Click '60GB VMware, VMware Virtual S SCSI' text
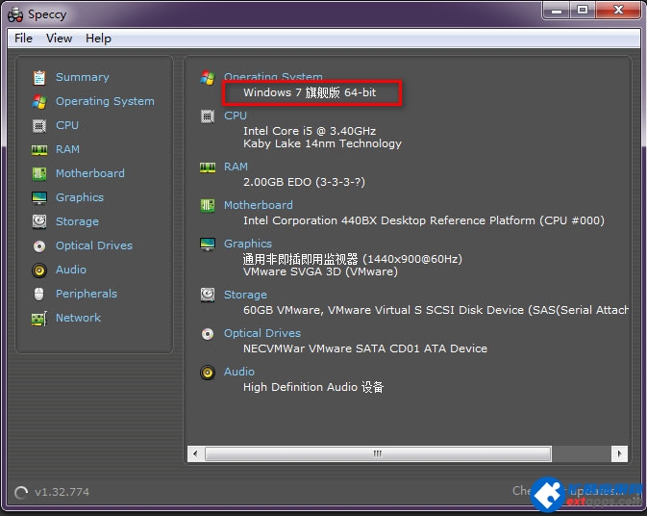 [349, 310]
